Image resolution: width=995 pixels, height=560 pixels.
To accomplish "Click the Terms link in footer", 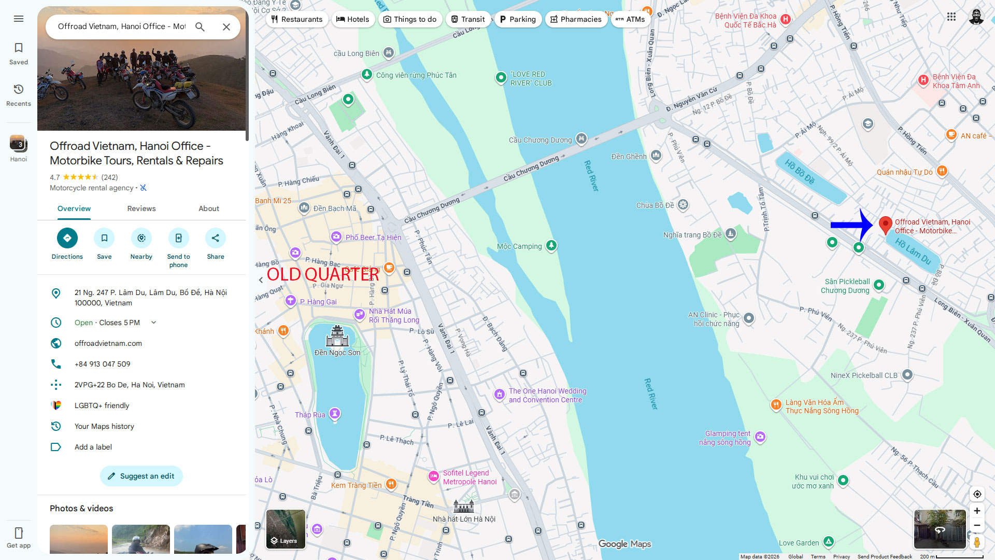I will (x=818, y=556).
